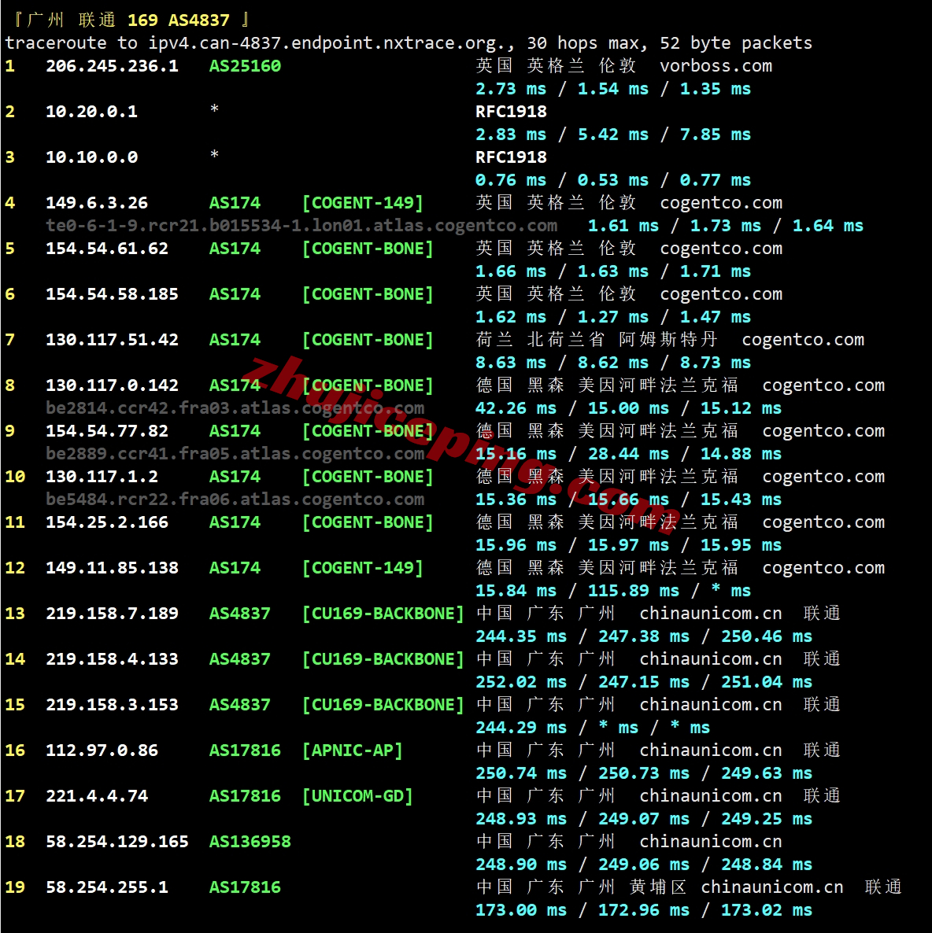Click [APNIC-AP] tag on hop 16
Viewport: 932px width, 933px height.
coord(353,750)
